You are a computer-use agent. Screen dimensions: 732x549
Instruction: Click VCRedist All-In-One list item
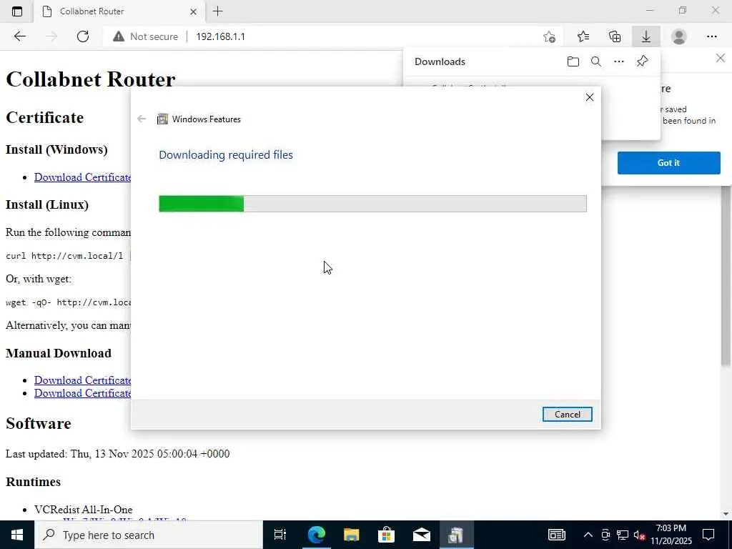point(83,509)
